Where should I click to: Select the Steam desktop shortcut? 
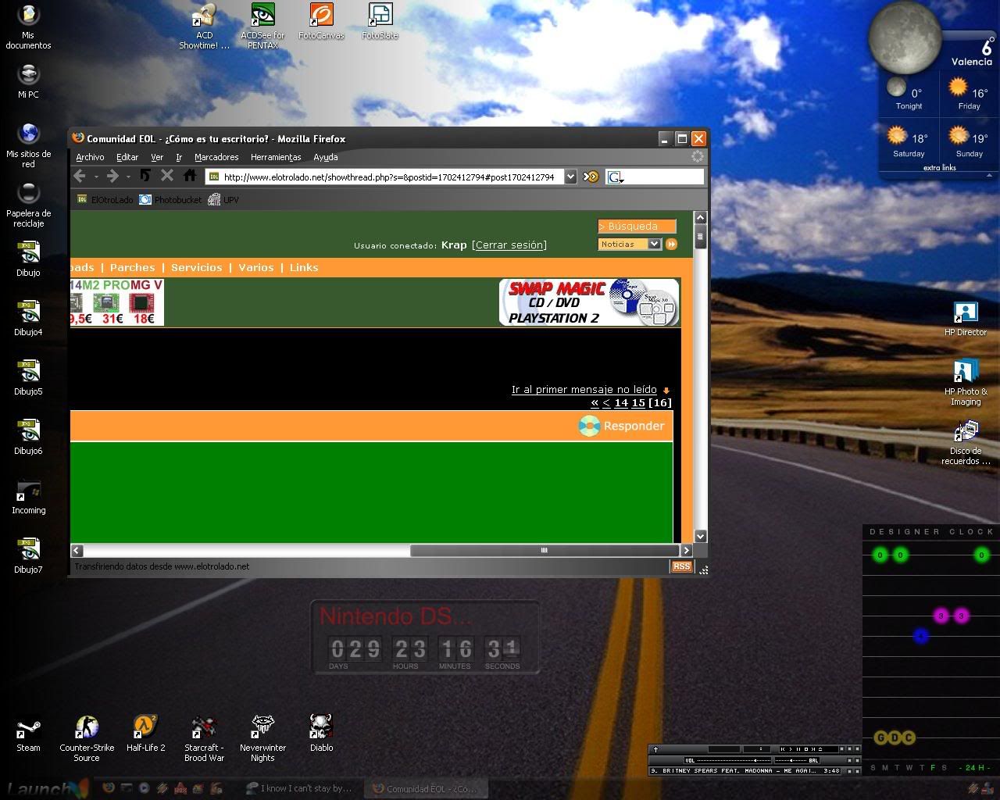(x=28, y=734)
